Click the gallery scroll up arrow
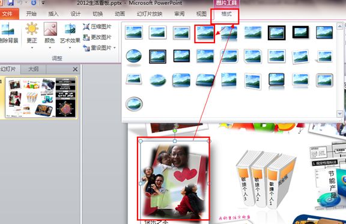This screenshot has width=346, height=224. pos(339,26)
